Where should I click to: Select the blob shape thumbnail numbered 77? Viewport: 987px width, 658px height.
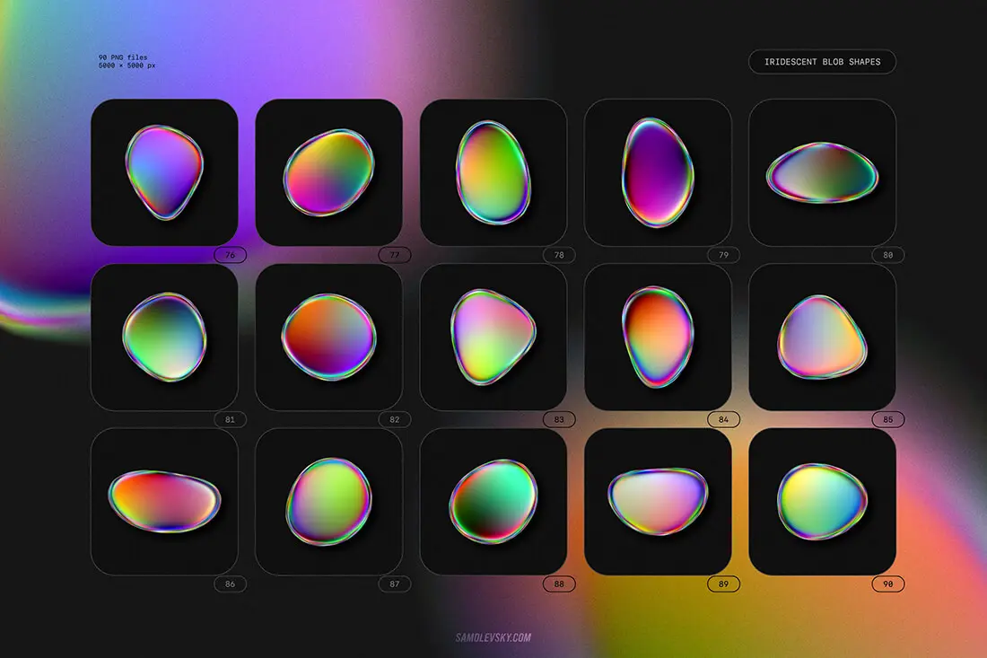click(x=328, y=171)
